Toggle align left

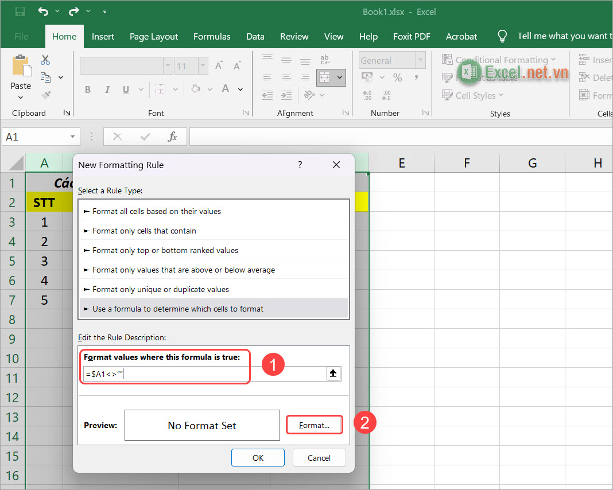(x=267, y=77)
